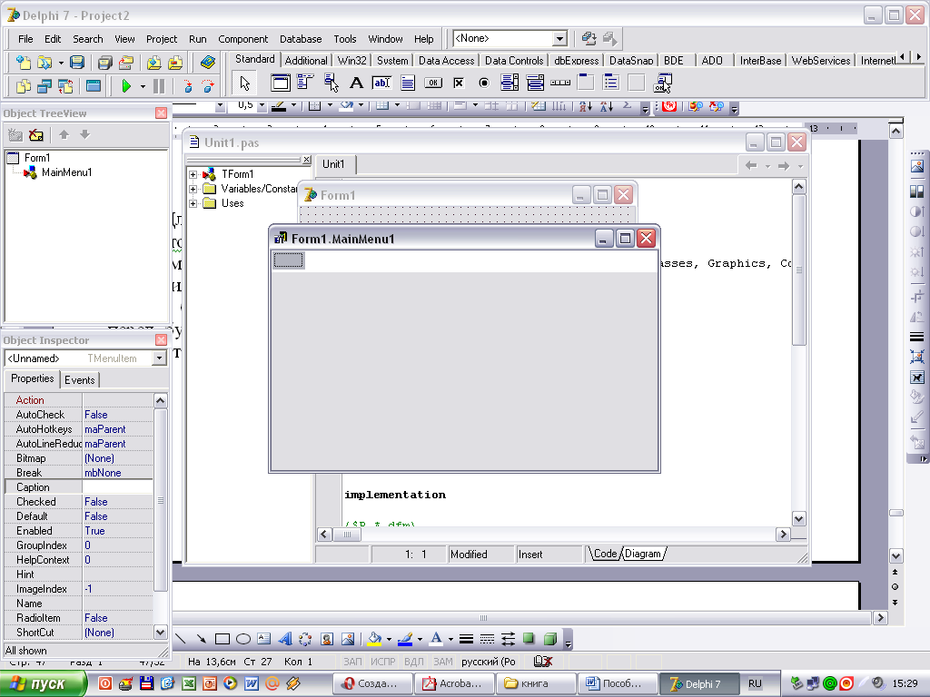930x697 pixels.
Task: Click the Help contents book icon
Action: pos(207,63)
